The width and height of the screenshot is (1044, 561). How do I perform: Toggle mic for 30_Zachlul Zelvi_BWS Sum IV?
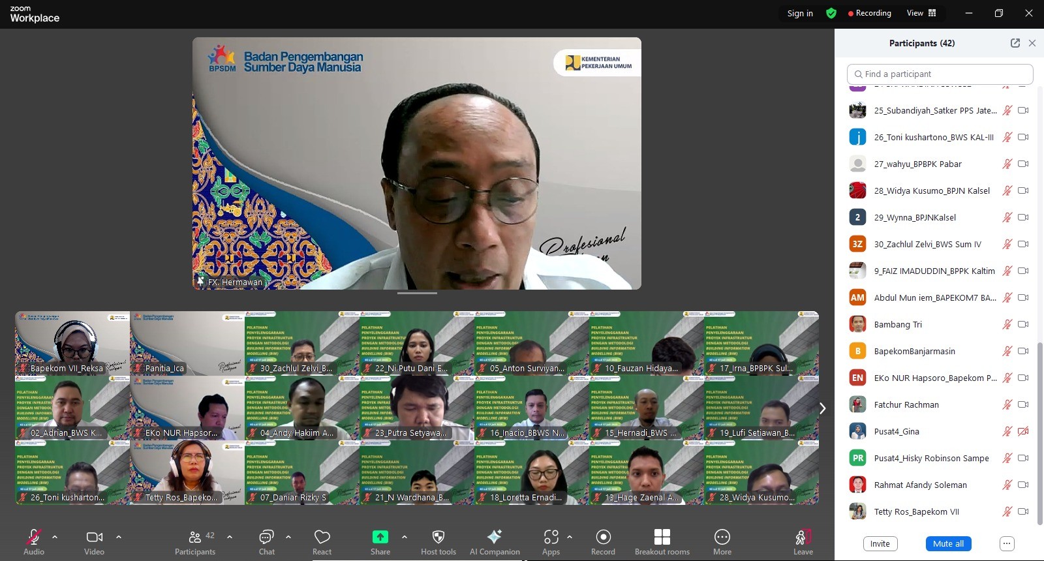coord(1007,244)
